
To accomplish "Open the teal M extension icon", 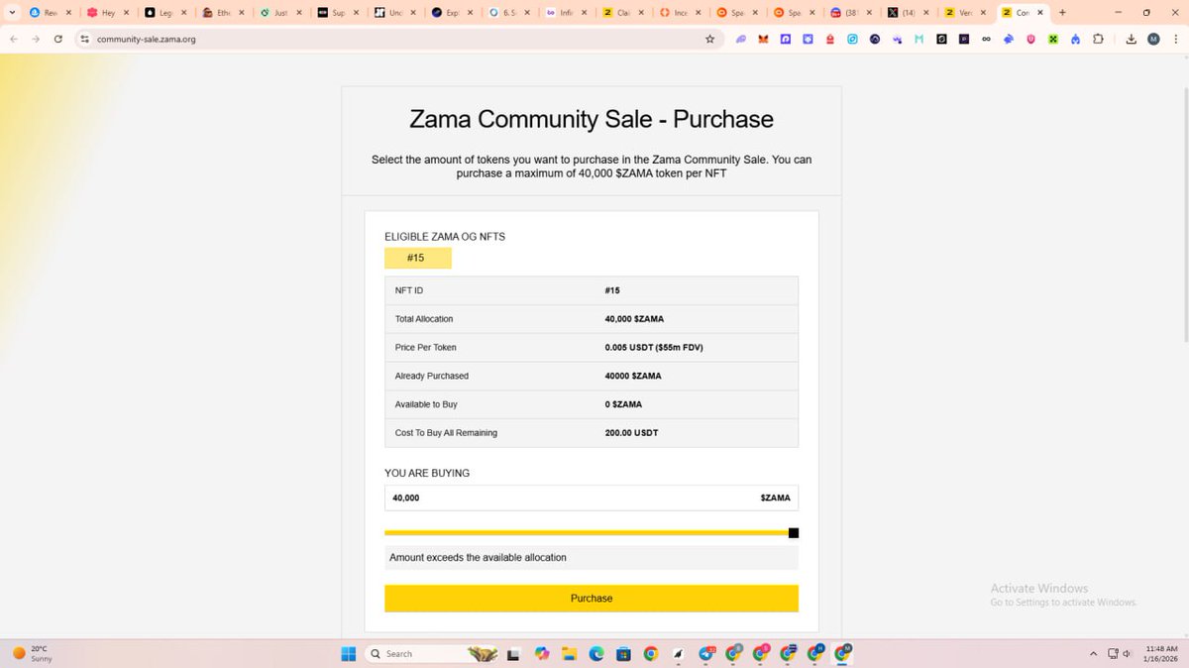I will [919, 39].
